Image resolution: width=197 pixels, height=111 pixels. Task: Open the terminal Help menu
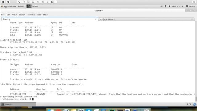(x=46, y=15)
